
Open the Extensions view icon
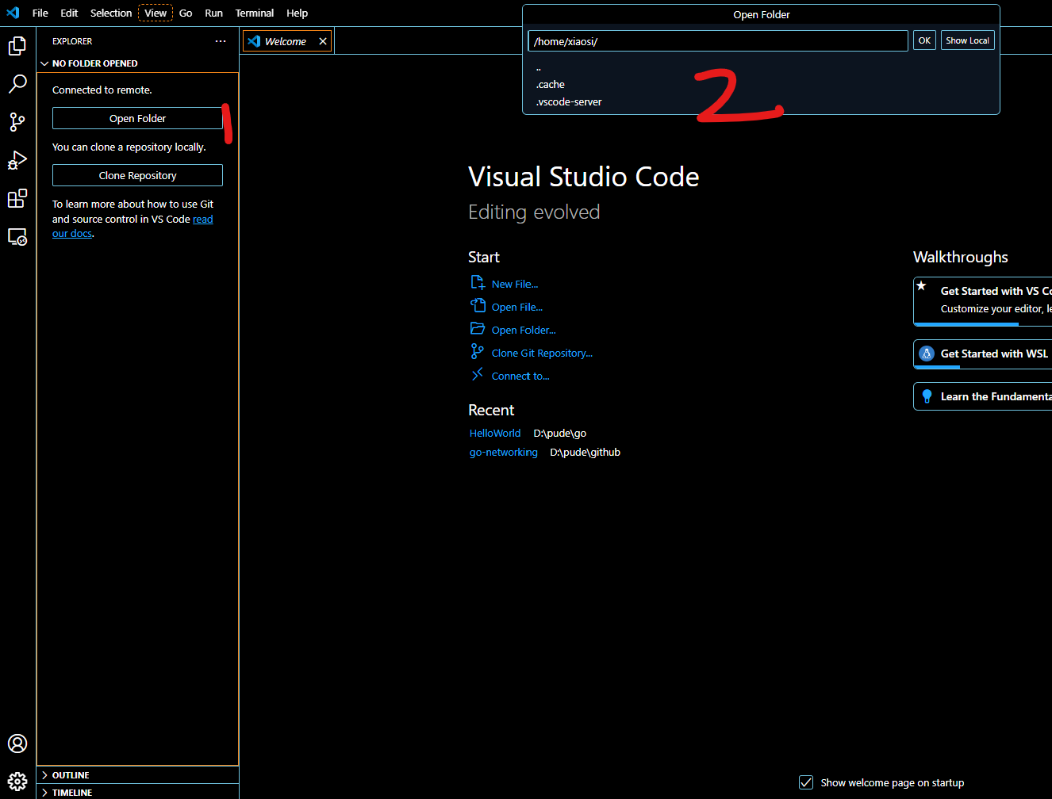pyautogui.click(x=17, y=198)
